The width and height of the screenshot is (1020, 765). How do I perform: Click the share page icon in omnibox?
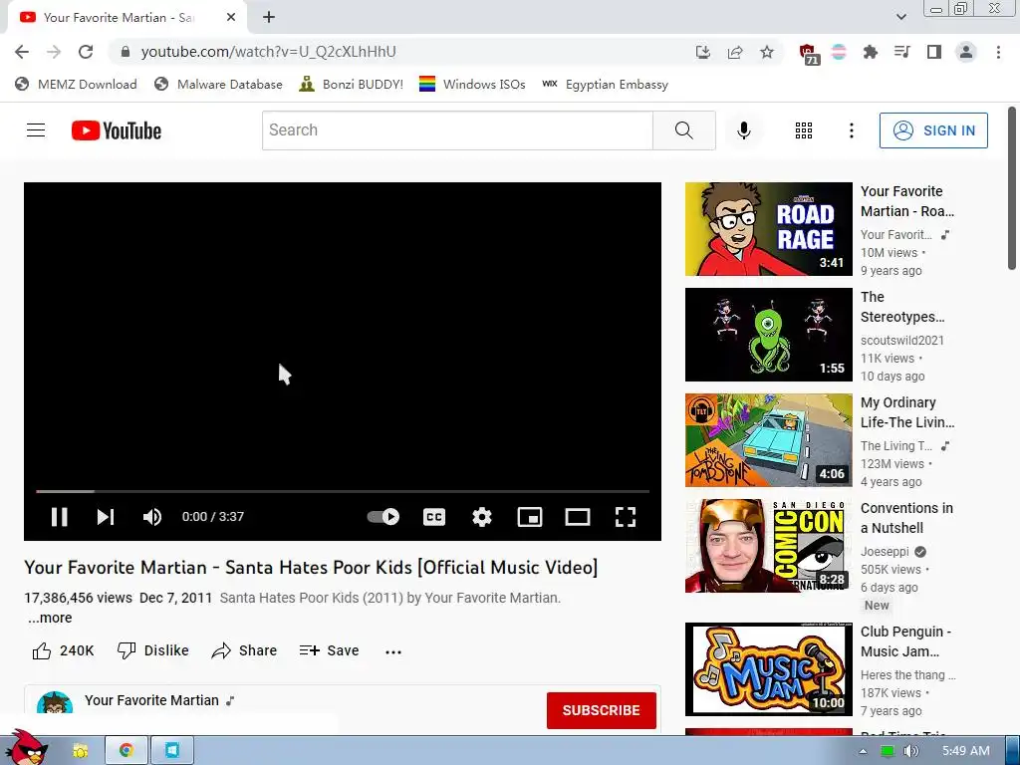[x=735, y=52]
